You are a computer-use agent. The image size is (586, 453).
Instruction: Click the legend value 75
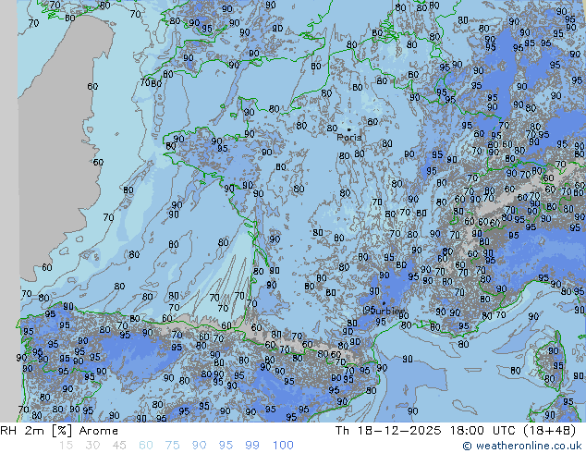pyautogui.click(x=172, y=446)
